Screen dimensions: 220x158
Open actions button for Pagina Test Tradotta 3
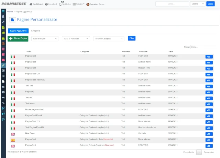pyautogui.click(x=209, y=81)
